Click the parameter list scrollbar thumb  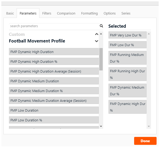(x=101, y=59)
